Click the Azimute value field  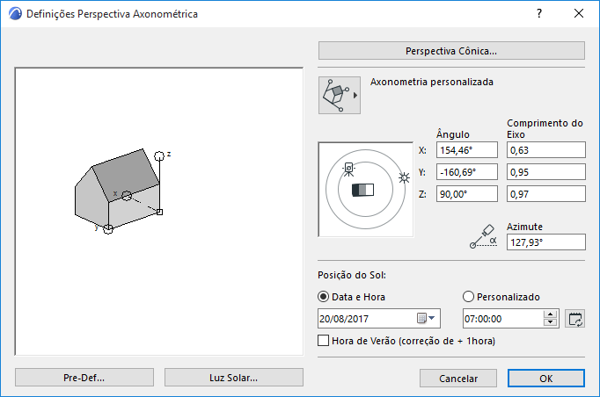(545, 242)
